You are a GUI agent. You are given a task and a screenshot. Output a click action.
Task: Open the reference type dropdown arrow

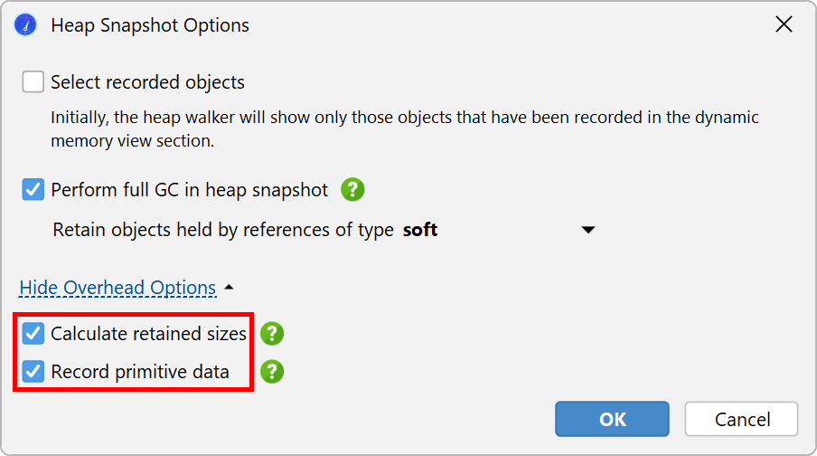[x=588, y=230]
